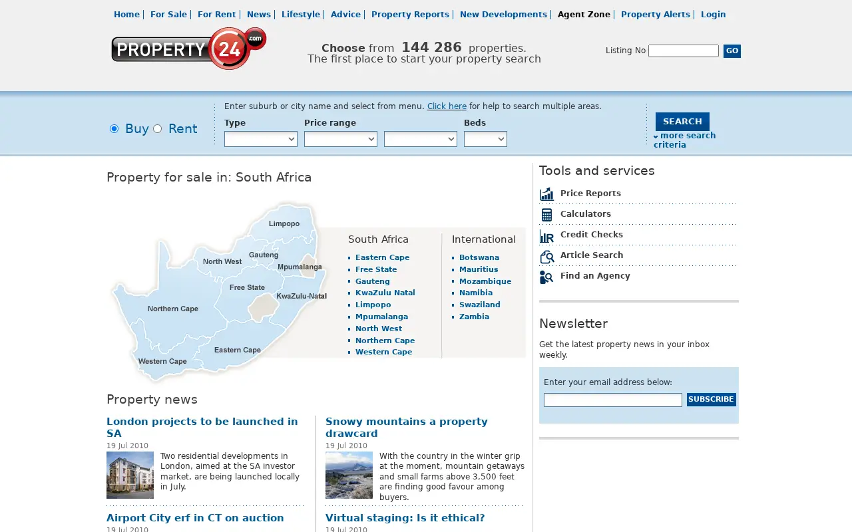Expand more search criteria
This screenshot has height=532, width=852.
click(685, 140)
